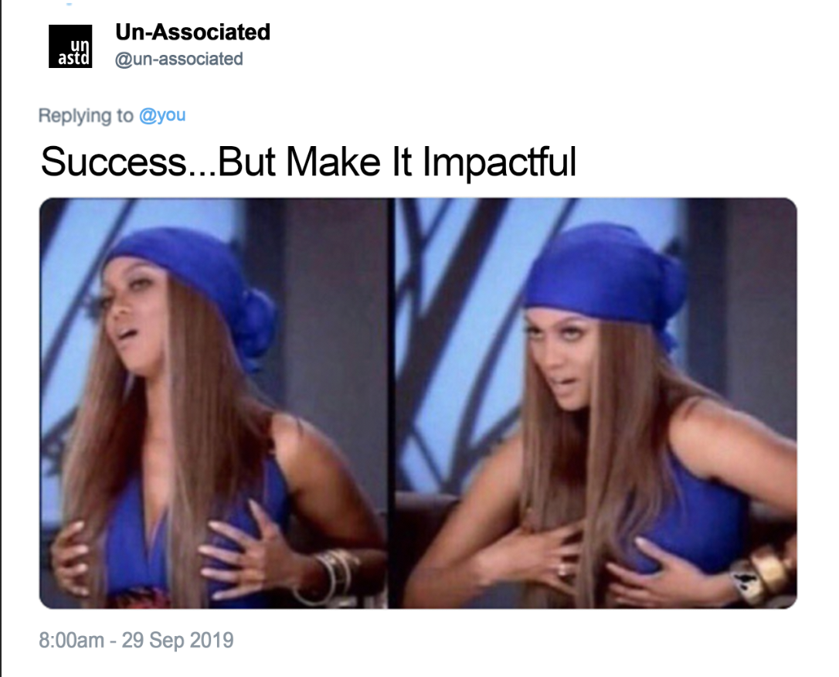Click the black 'un astd' avatar logo
Image resolution: width=839 pixels, height=677 pixels.
point(70,46)
